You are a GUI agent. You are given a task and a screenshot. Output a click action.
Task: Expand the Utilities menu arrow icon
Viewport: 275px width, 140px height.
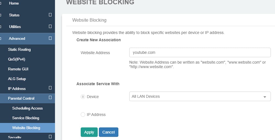point(50,26)
